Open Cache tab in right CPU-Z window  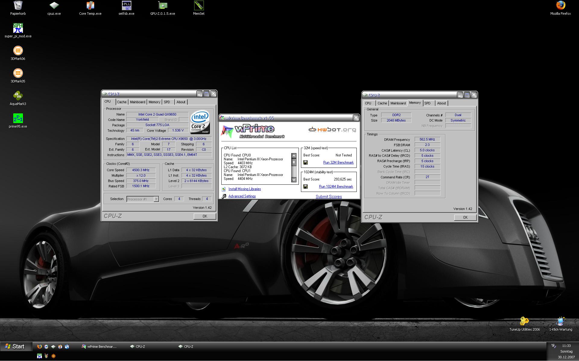pos(382,103)
